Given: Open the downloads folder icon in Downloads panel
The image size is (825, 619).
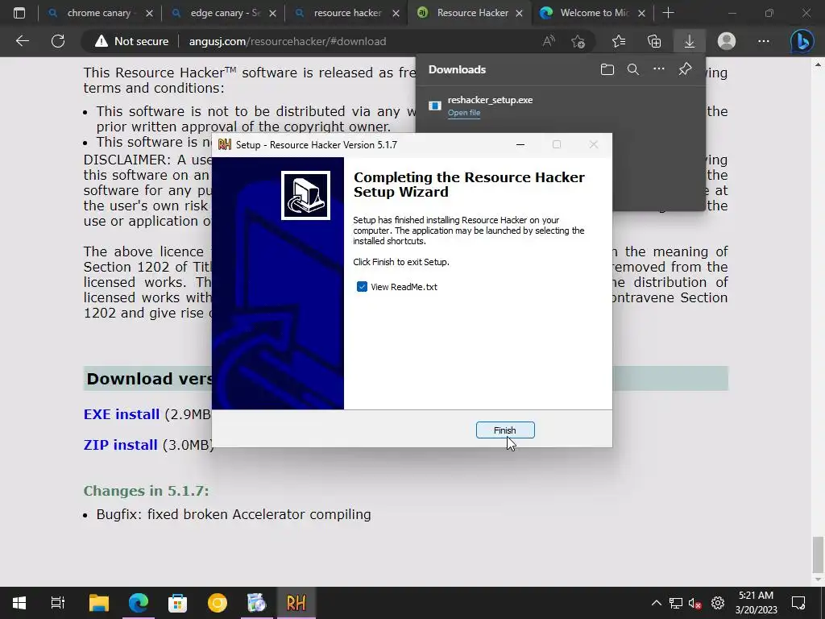Looking at the screenshot, I should tap(607, 69).
